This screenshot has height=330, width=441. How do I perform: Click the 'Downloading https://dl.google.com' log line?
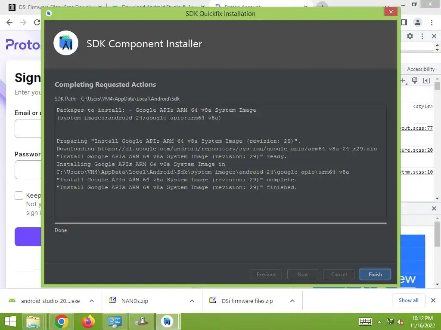(x=217, y=149)
